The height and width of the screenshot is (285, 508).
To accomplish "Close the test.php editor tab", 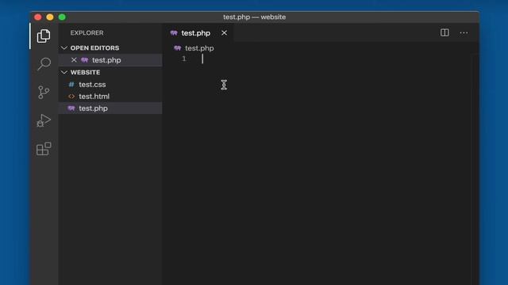I will click(x=224, y=33).
